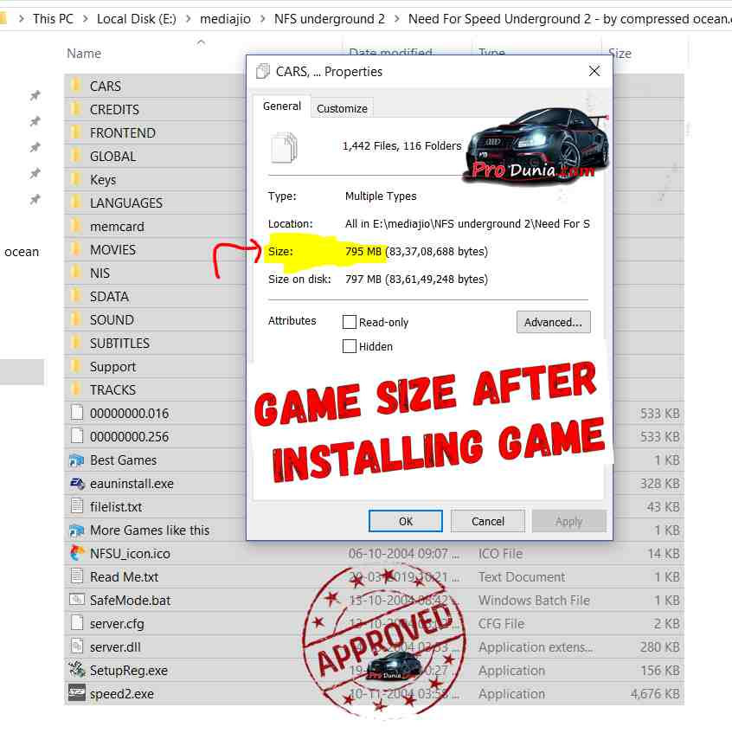Close the CARS Properties dialog

pos(594,71)
